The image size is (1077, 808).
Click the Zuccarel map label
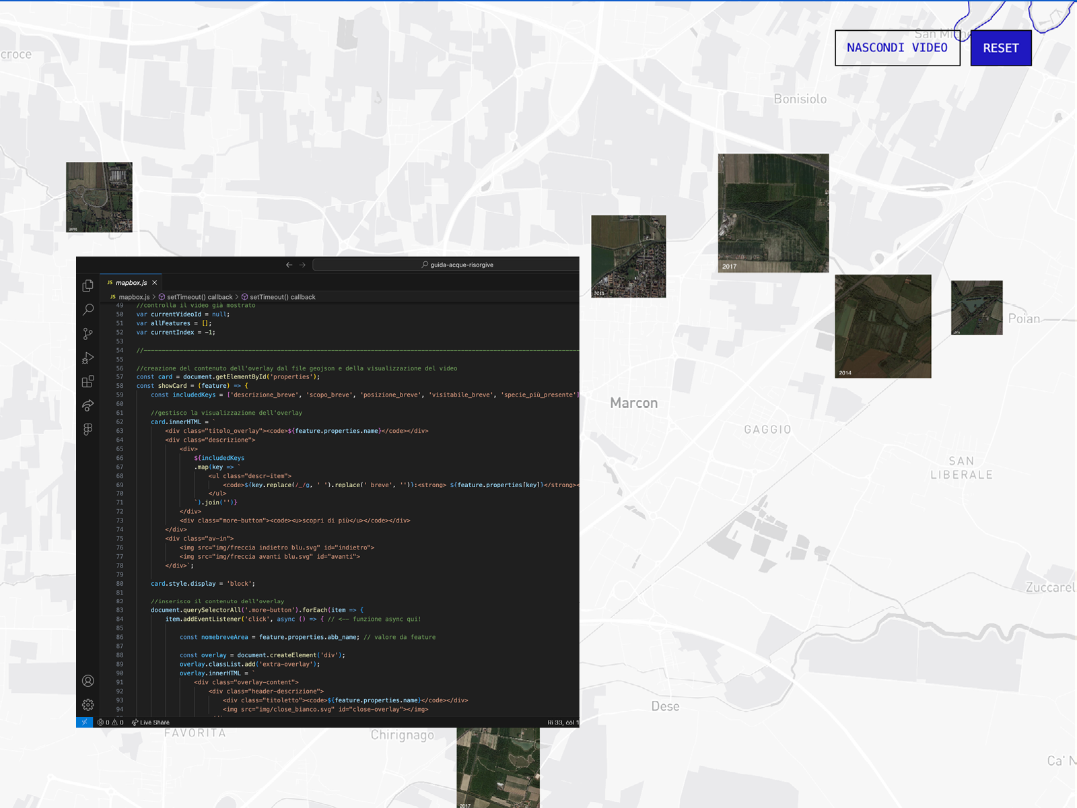tap(1051, 587)
